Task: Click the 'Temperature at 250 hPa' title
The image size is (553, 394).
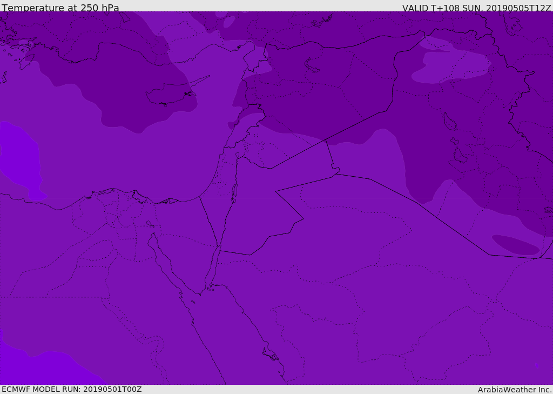Action: click(60, 8)
